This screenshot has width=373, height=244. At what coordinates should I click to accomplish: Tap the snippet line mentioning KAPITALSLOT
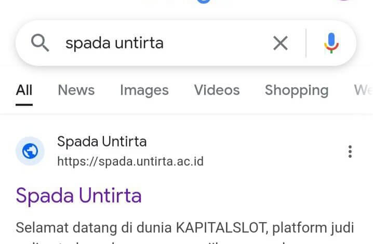click(185, 227)
